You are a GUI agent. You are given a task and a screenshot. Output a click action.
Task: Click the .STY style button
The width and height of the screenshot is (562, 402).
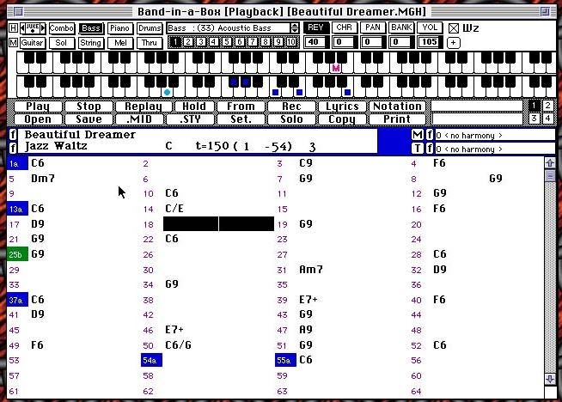coord(190,119)
